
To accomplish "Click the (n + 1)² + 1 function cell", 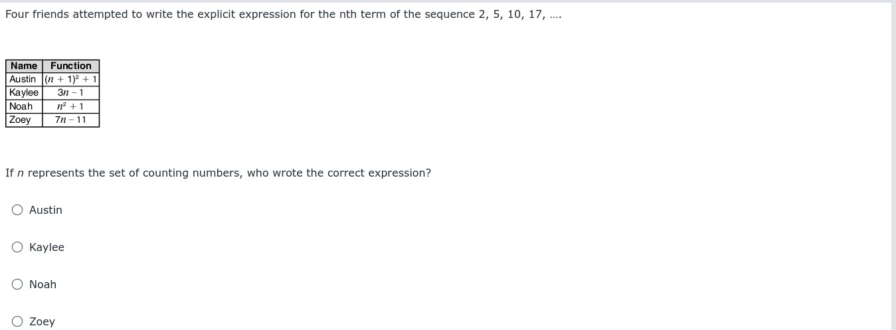I will (71, 79).
